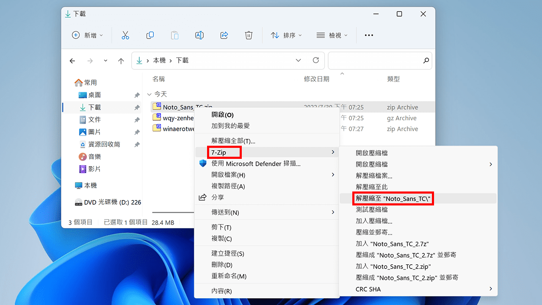This screenshot has width=542, height=305.
Task: Choose 解壓縮至 "Noto_Sans_TC\" from submenu
Action: pyautogui.click(x=393, y=198)
